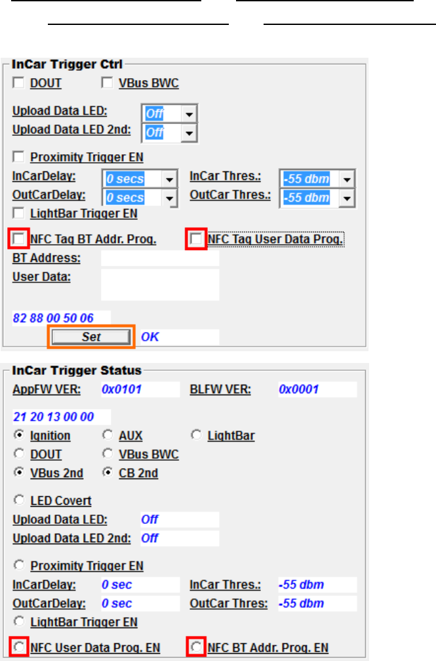Open the InCar Thres. dropdown in Trigger Ctrl
Image resolution: width=436 pixels, height=661 pixels.
pos(347,179)
